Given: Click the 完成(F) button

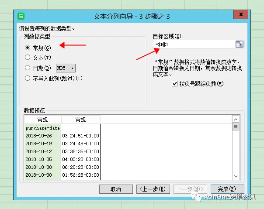Looking at the screenshot, I should [227, 189].
